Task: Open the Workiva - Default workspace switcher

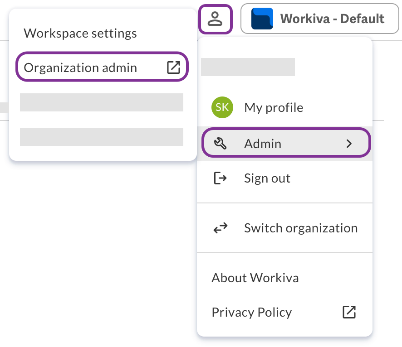Action: (319, 19)
